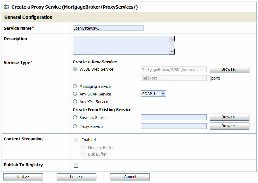The width and height of the screenshot is (258, 183).
Task: Click Browse next to Business Service field
Action: [x=229, y=117]
